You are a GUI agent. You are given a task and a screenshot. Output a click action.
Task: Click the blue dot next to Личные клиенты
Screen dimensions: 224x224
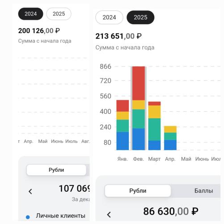(28, 217)
